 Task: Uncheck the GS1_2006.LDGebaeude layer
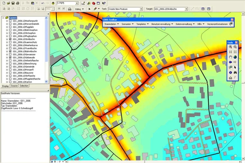click(x=10, y=57)
